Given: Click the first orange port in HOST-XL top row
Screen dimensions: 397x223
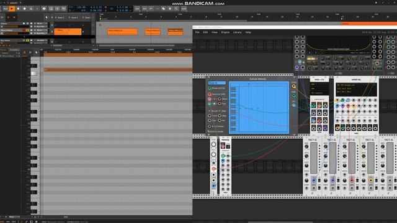Looking at the screenshot, I should (x=337, y=100).
